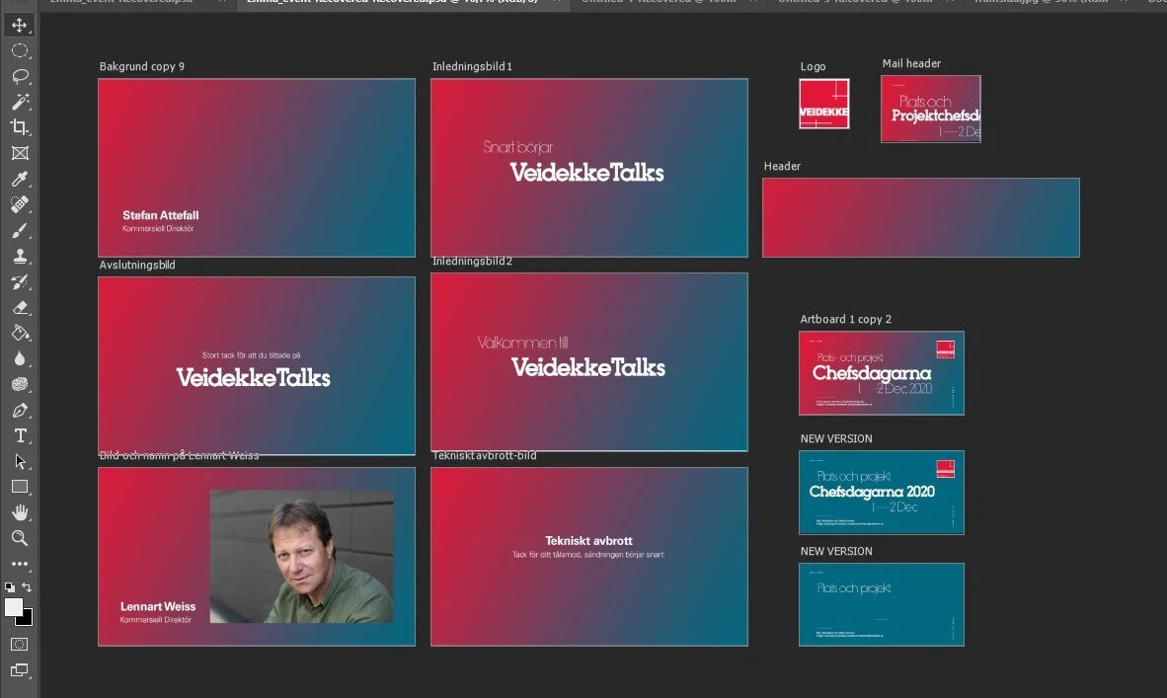Select the Crop tool
This screenshot has height=698, width=1167.
pyautogui.click(x=20, y=127)
